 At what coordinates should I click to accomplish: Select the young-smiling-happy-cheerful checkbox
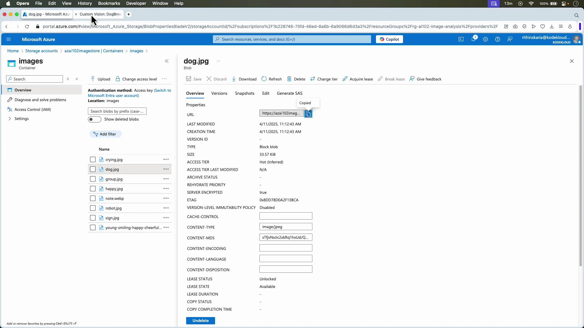click(x=93, y=227)
